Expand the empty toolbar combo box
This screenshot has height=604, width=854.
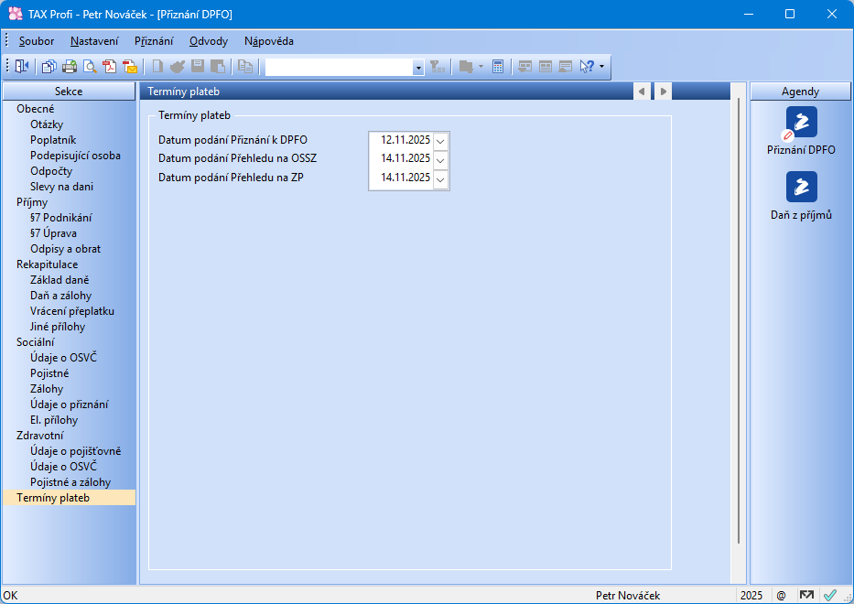[418, 67]
